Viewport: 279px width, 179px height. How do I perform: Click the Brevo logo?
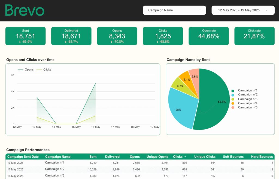click(25, 10)
